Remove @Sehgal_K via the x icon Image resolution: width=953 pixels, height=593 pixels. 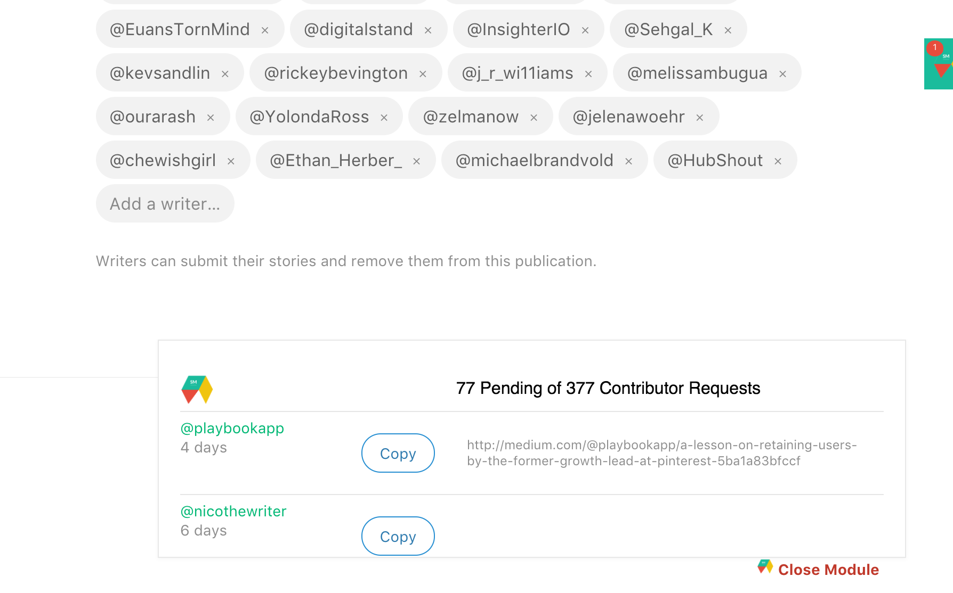728,31
